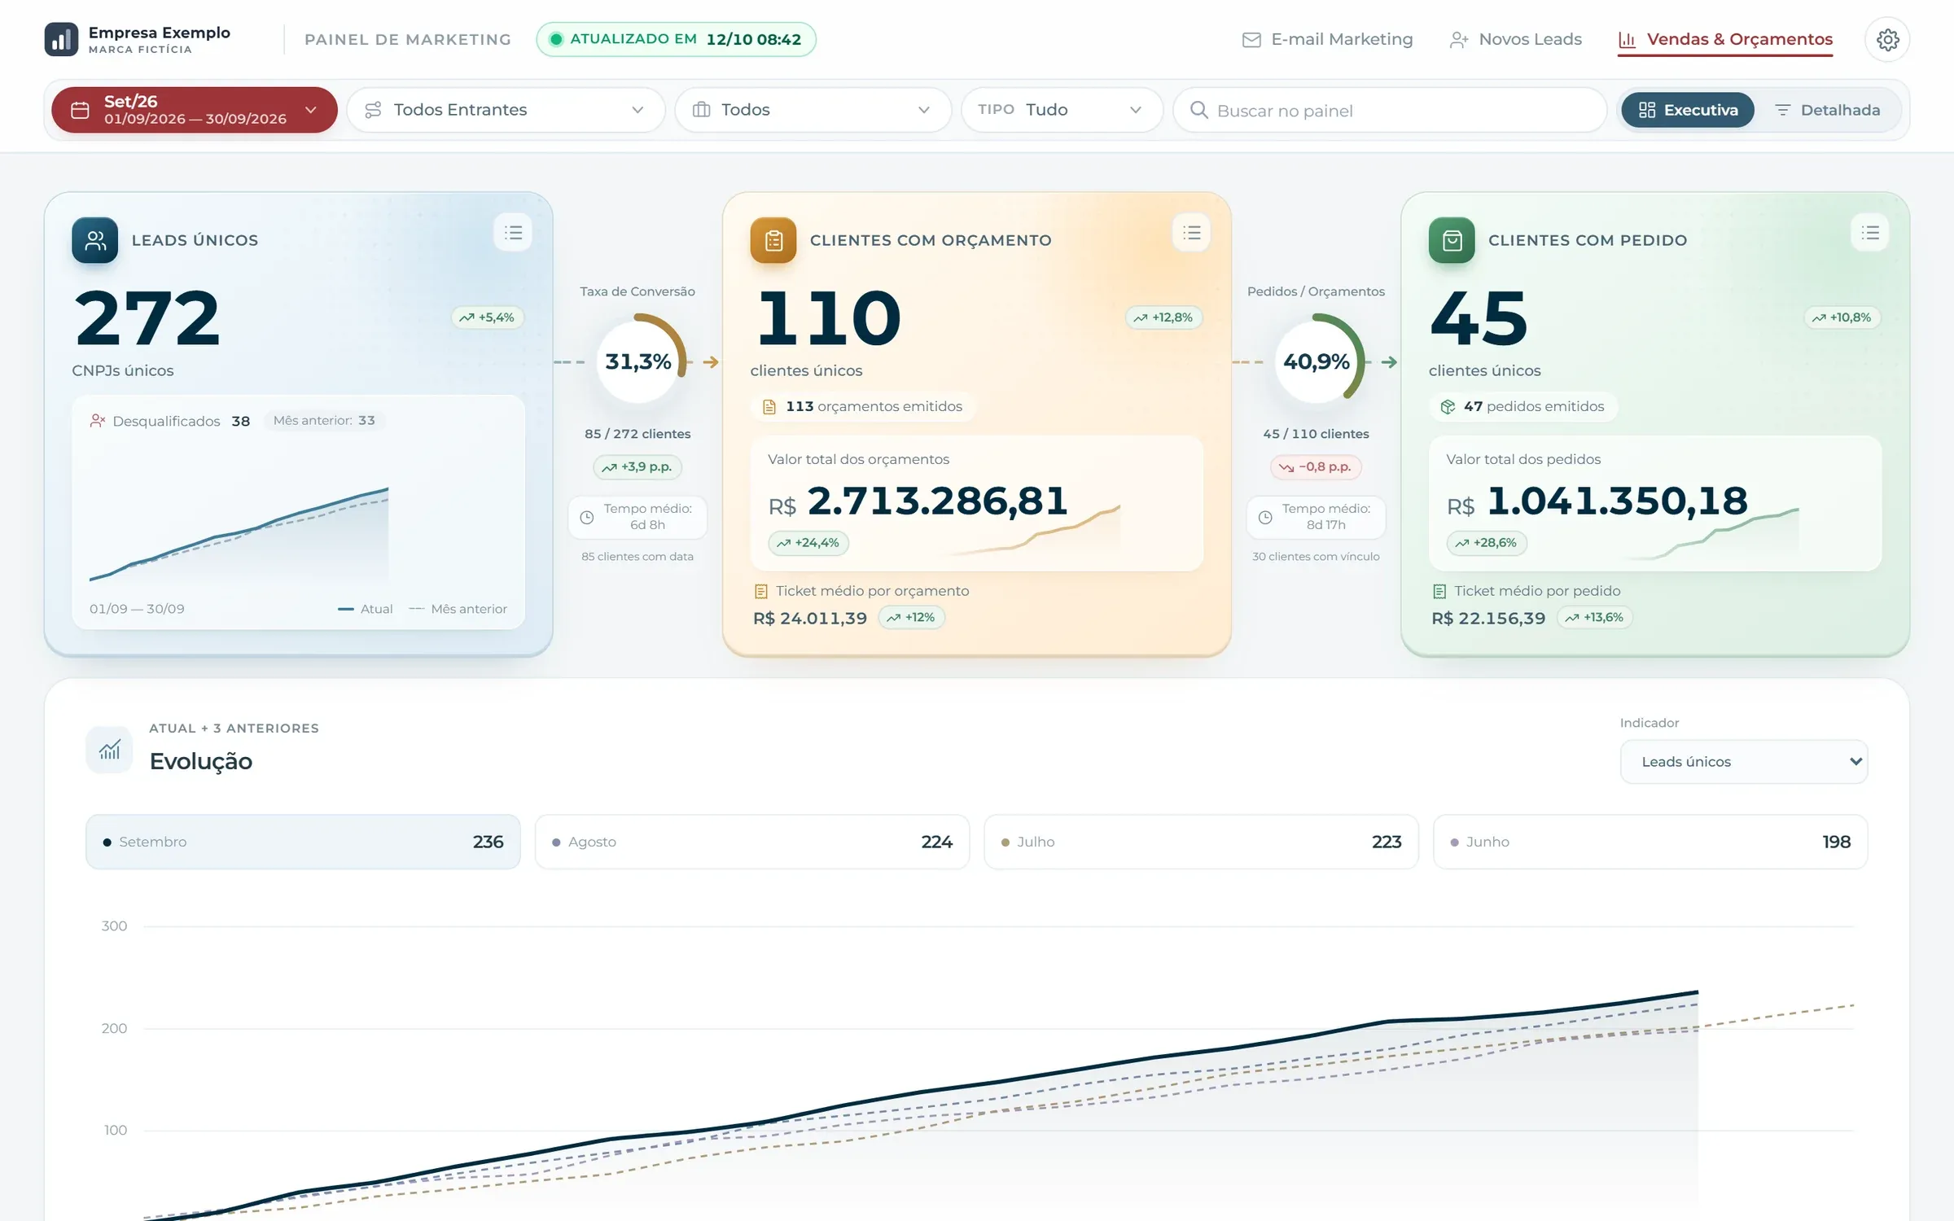Click the +3,9 p.p. badge

coord(637,467)
